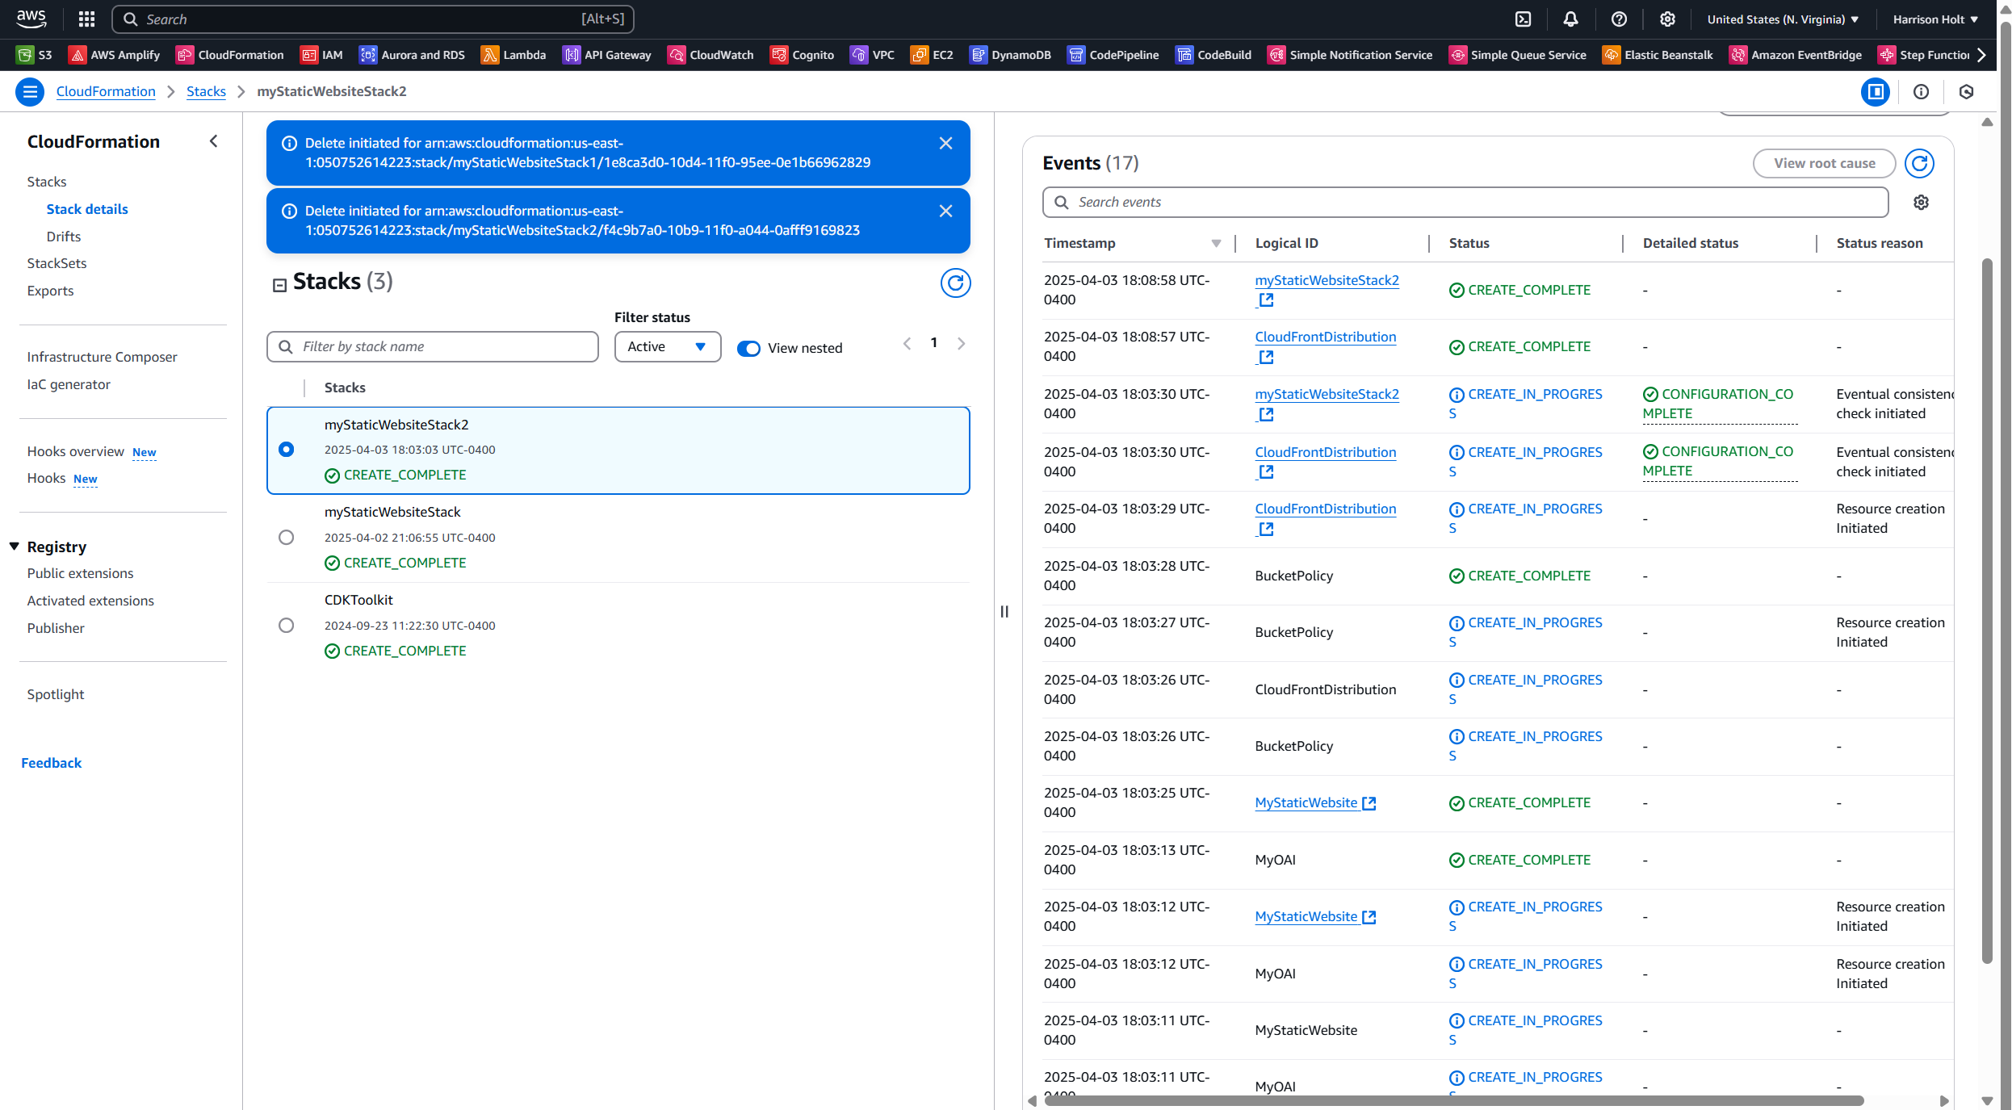Open the IAM shortcut
This screenshot has width=2012, height=1110.
[322, 55]
